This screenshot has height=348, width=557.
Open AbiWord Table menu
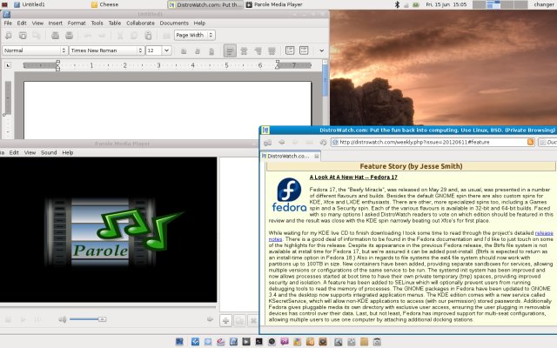(x=114, y=23)
